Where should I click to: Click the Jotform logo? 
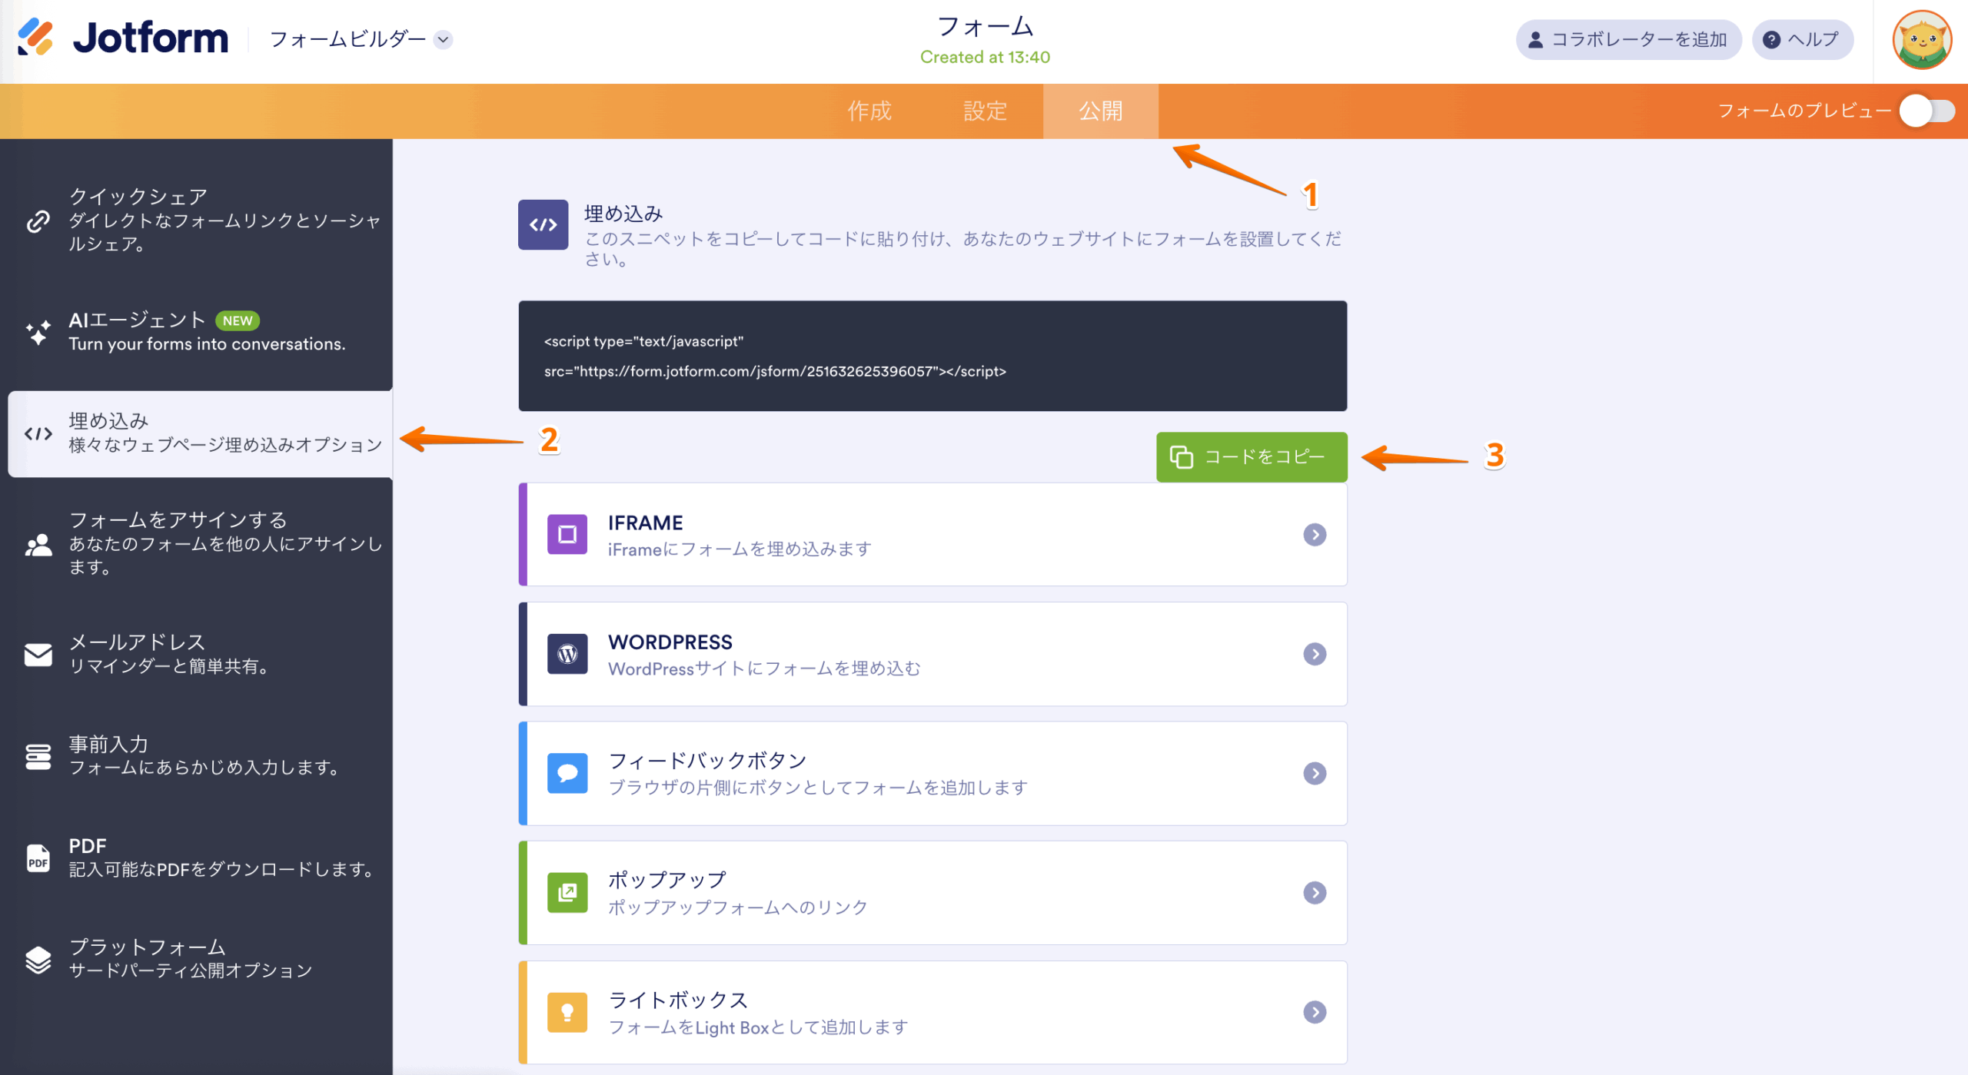pos(123,38)
